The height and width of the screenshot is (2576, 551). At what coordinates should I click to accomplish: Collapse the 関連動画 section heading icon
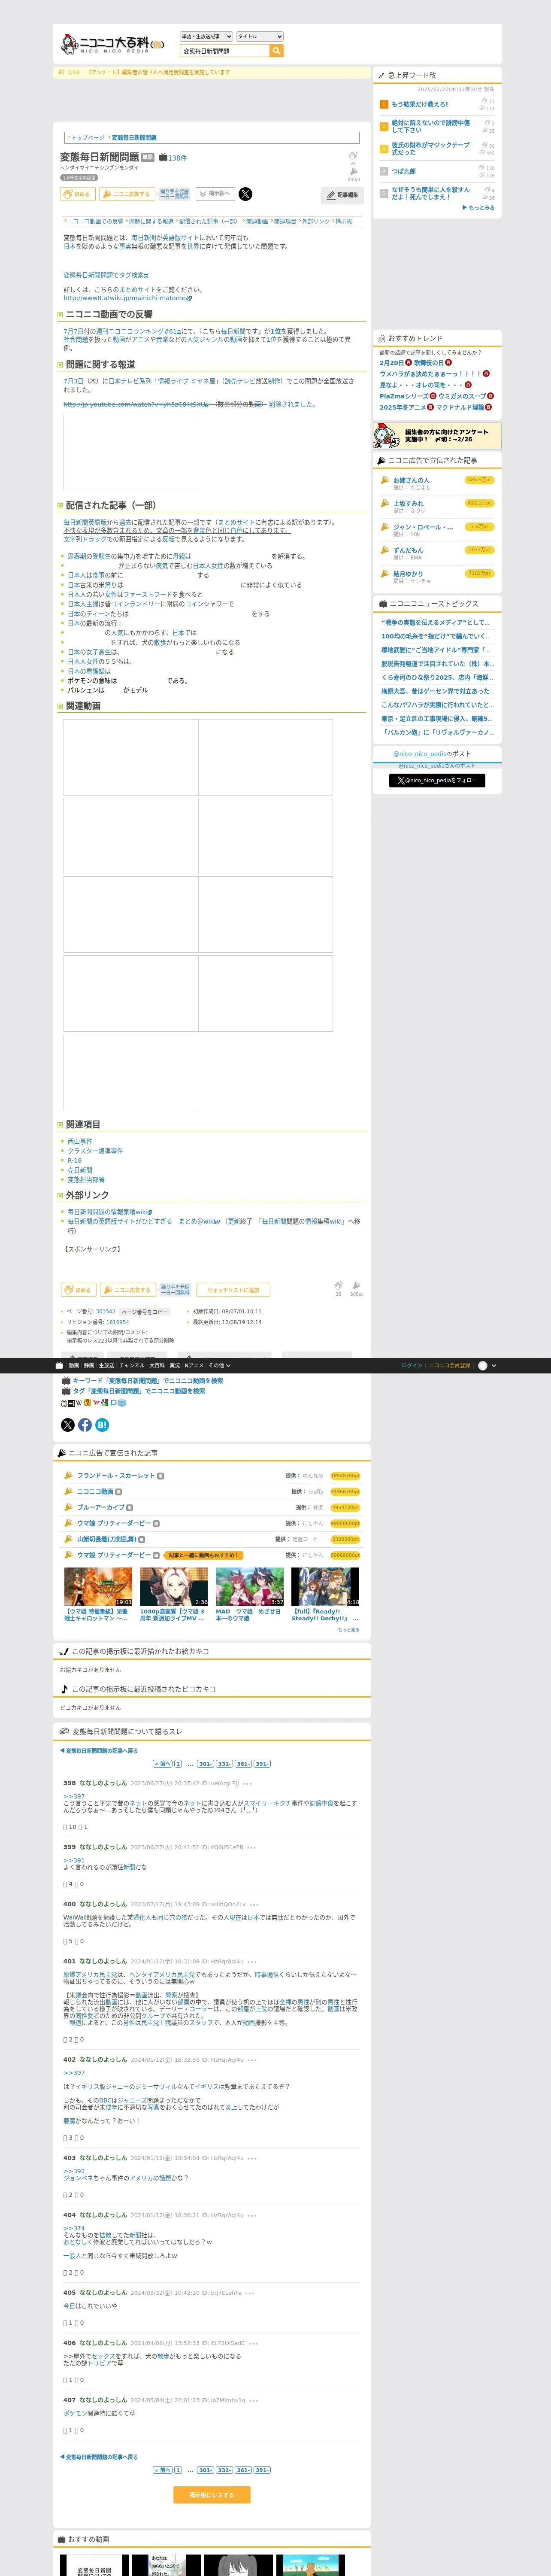60,706
